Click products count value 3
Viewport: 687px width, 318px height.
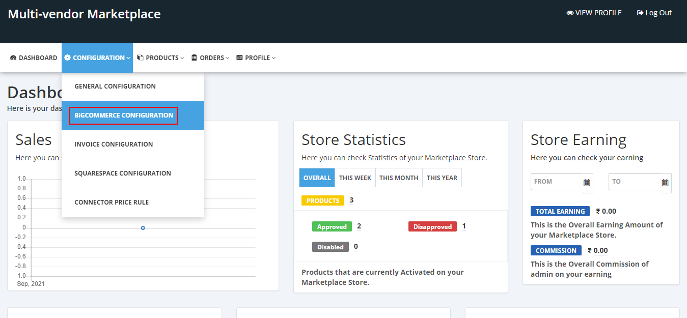coord(351,200)
